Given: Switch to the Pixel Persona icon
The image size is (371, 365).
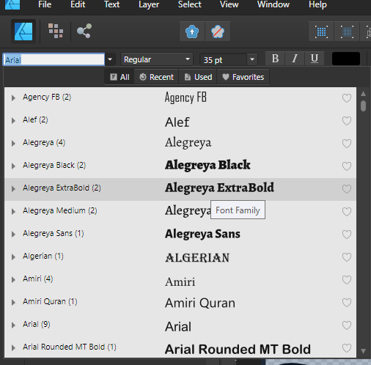Looking at the screenshot, I should (x=56, y=31).
